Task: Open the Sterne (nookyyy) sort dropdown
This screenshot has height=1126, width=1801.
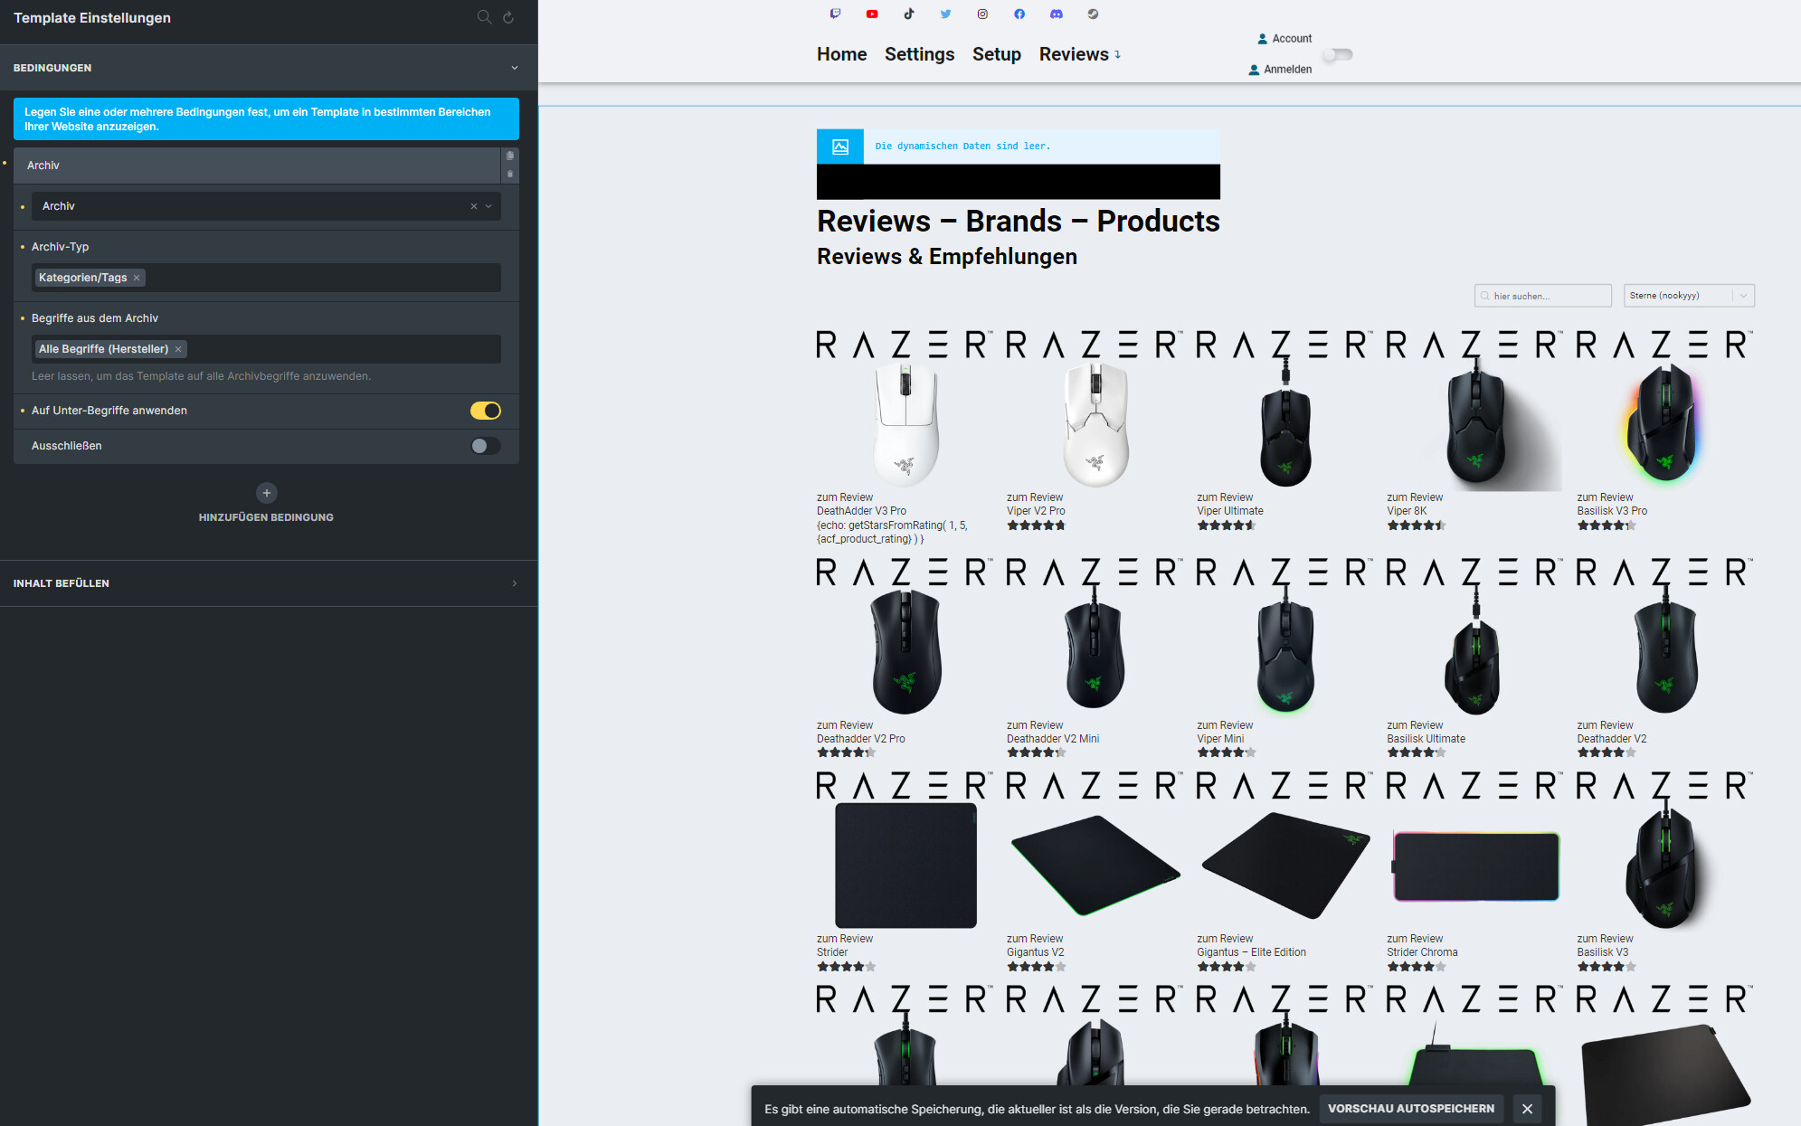Action: (x=1689, y=296)
